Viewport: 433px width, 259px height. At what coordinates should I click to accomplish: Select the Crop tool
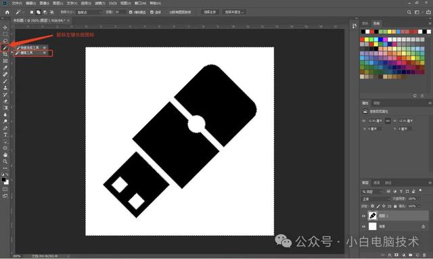5,54
